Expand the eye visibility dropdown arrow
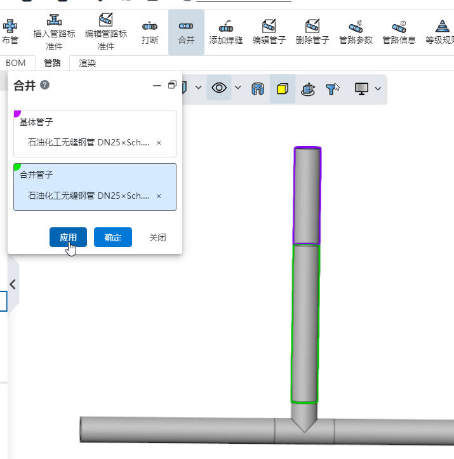 [238, 87]
